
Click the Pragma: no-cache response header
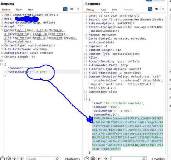pos(102,35)
